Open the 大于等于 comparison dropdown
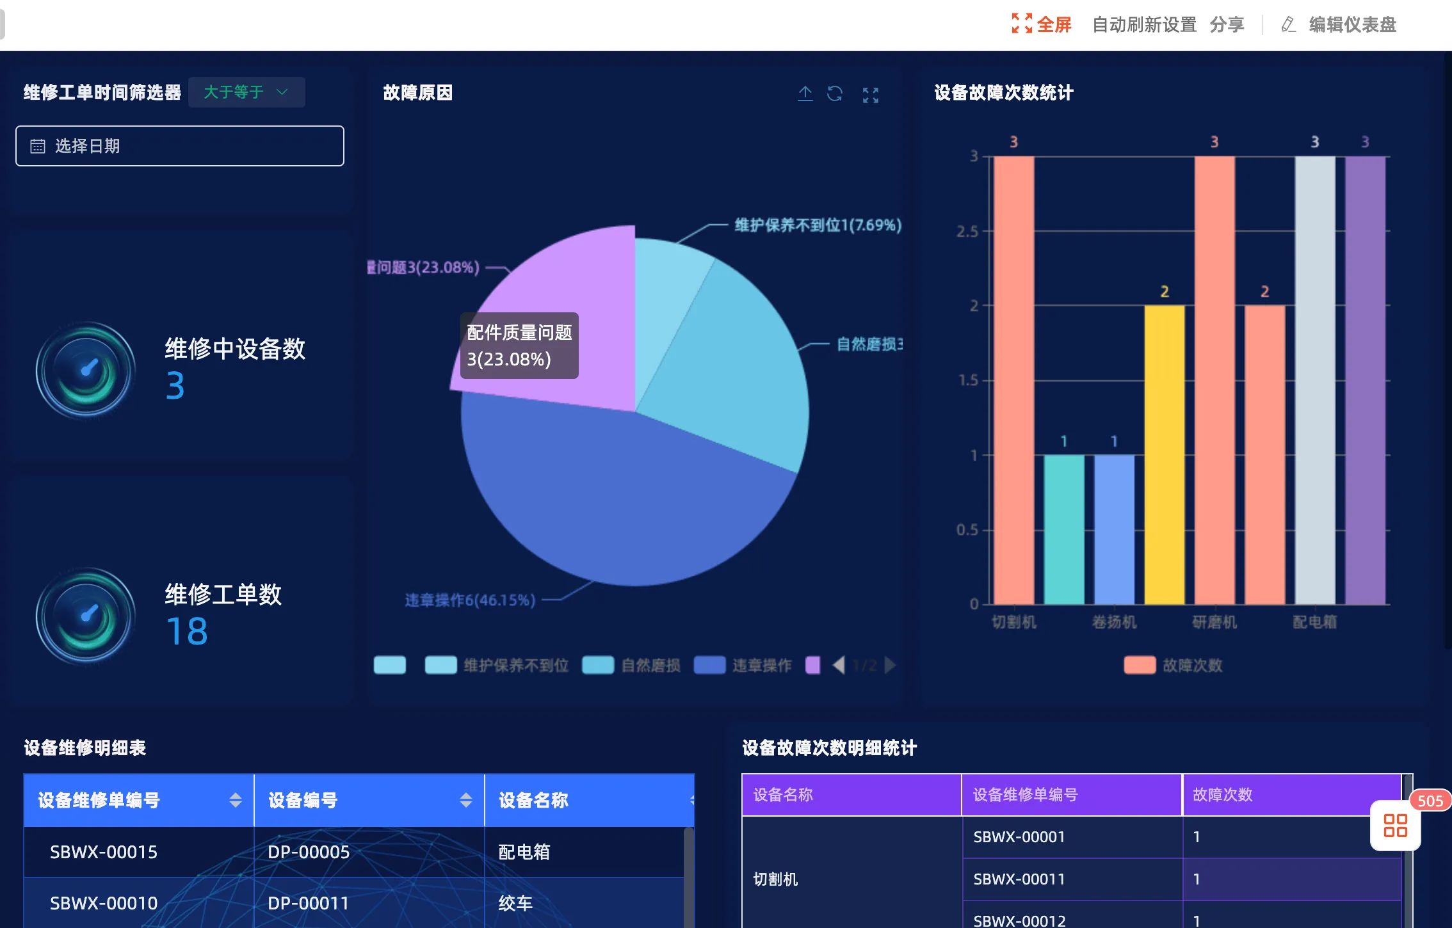 (246, 92)
